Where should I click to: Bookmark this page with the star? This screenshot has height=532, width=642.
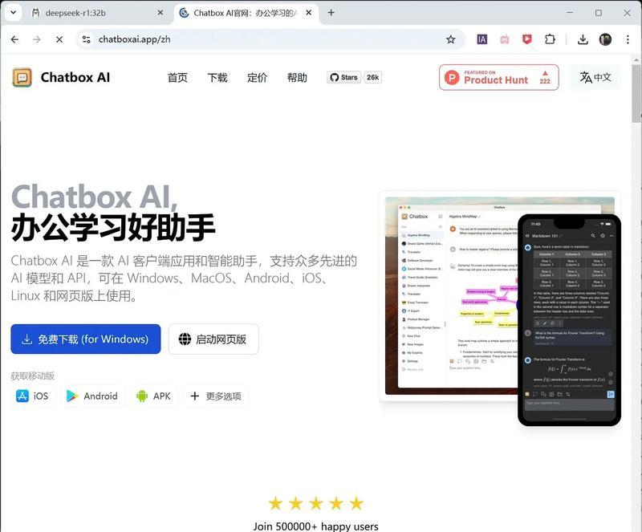pyautogui.click(x=451, y=39)
